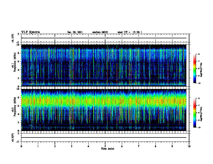213x164 pixels.
Task: Click the 'Time (min)' axis label
Action: click(108, 149)
